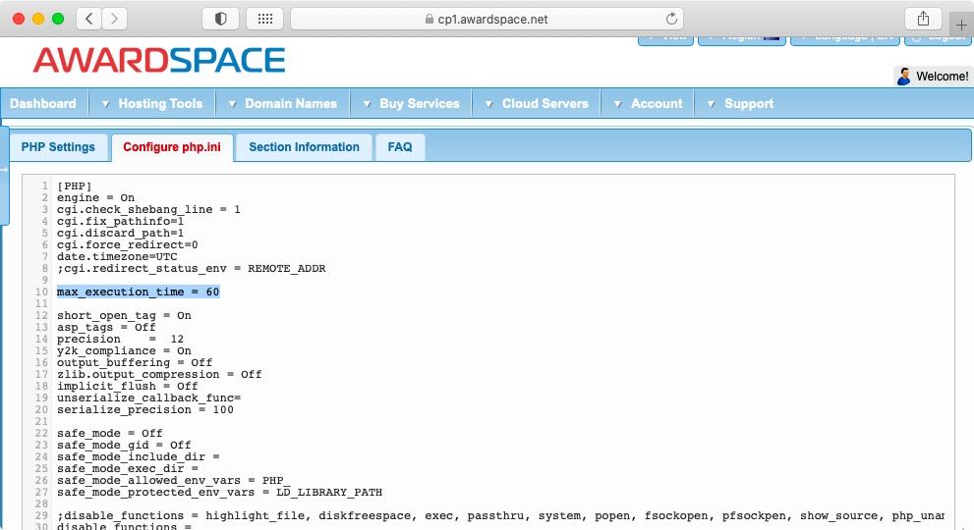The height and width of the screenshot is (530, 974).
Task: Show the tab overview grid icon
Action: point(265,19)
